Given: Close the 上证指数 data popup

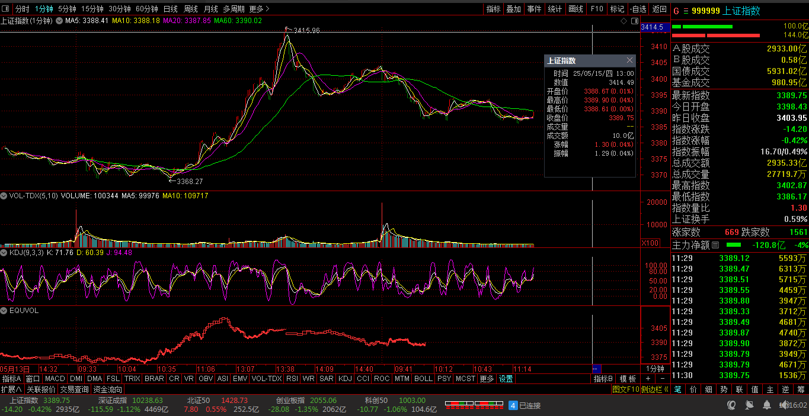Looking at the screenshot, I should tap(629, 60).
